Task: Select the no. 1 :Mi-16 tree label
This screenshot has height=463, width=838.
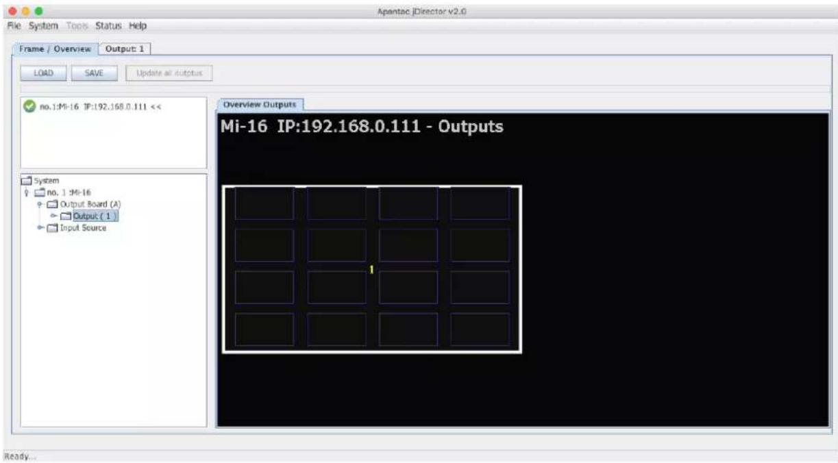Action: coord(69,193)
